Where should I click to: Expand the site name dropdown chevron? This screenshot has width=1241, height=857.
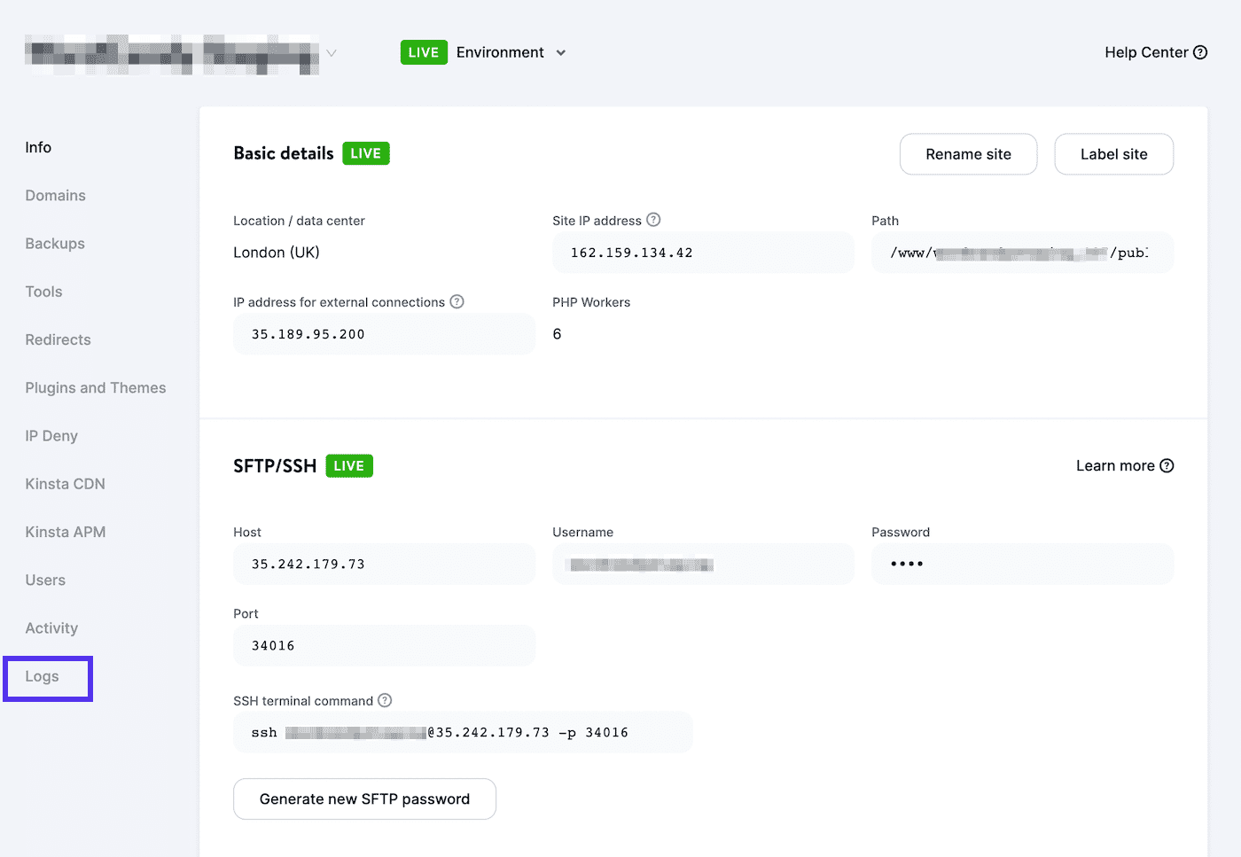(332, 53)
